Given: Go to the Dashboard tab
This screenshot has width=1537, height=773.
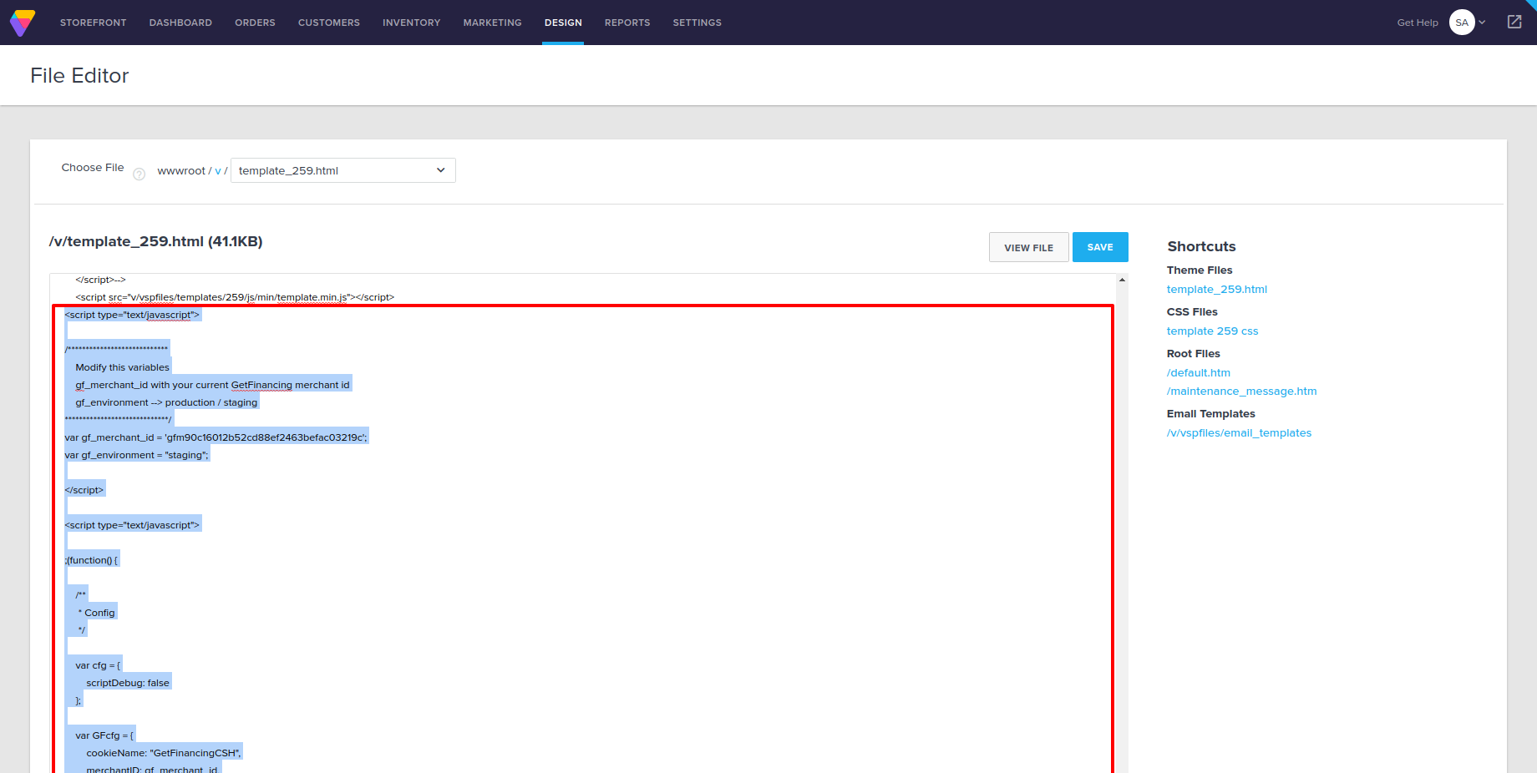Looking at the screenshot, I should 180,23.
